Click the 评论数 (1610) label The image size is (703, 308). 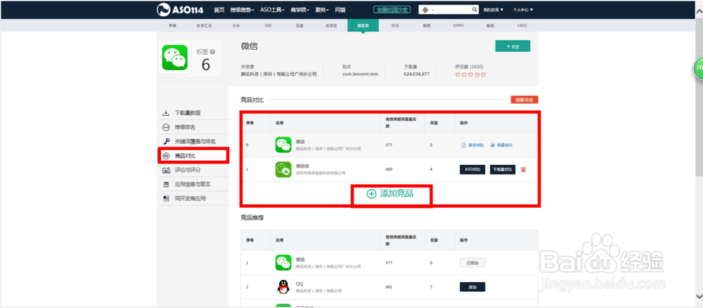click(x=469, y=66)
